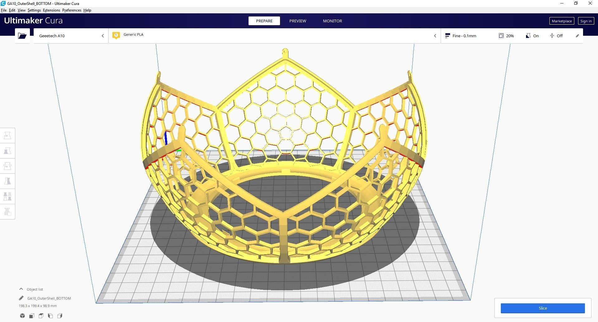This screenshot has width=598, height=322.
Task: Switch to front view camera icon
Action: point(32,316)
